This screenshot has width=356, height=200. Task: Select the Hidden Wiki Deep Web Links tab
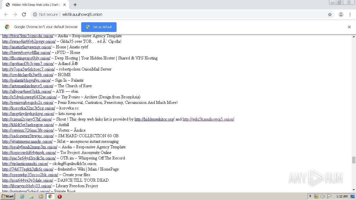(36, 5)
